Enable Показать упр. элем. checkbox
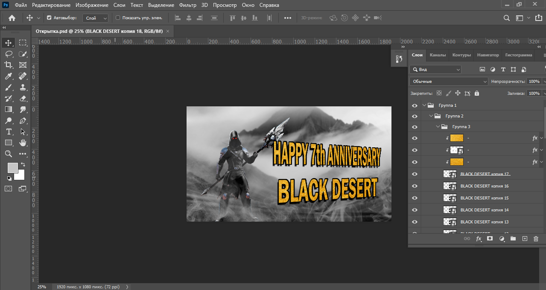This screenshot has height=290, width=546. click(x=118, y=18)
